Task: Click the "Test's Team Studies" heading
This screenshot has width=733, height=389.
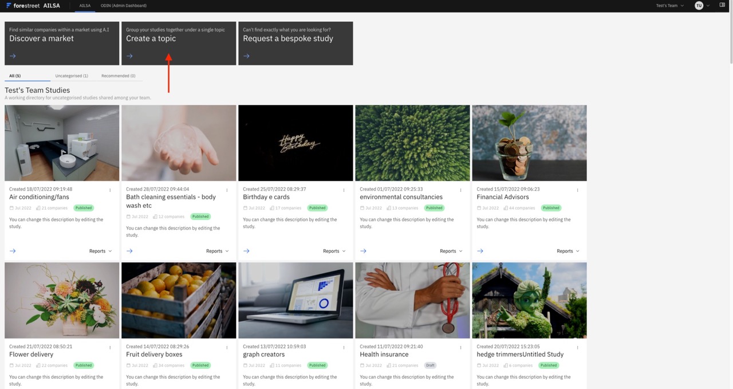Action: (x=37, y=91)
